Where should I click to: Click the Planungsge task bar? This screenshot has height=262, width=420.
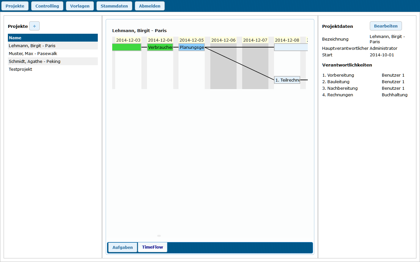191,47
